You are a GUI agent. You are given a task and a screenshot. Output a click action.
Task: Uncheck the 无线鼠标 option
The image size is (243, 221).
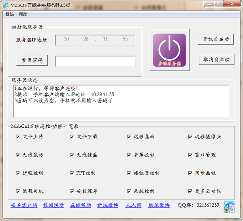tap(18, 155)
